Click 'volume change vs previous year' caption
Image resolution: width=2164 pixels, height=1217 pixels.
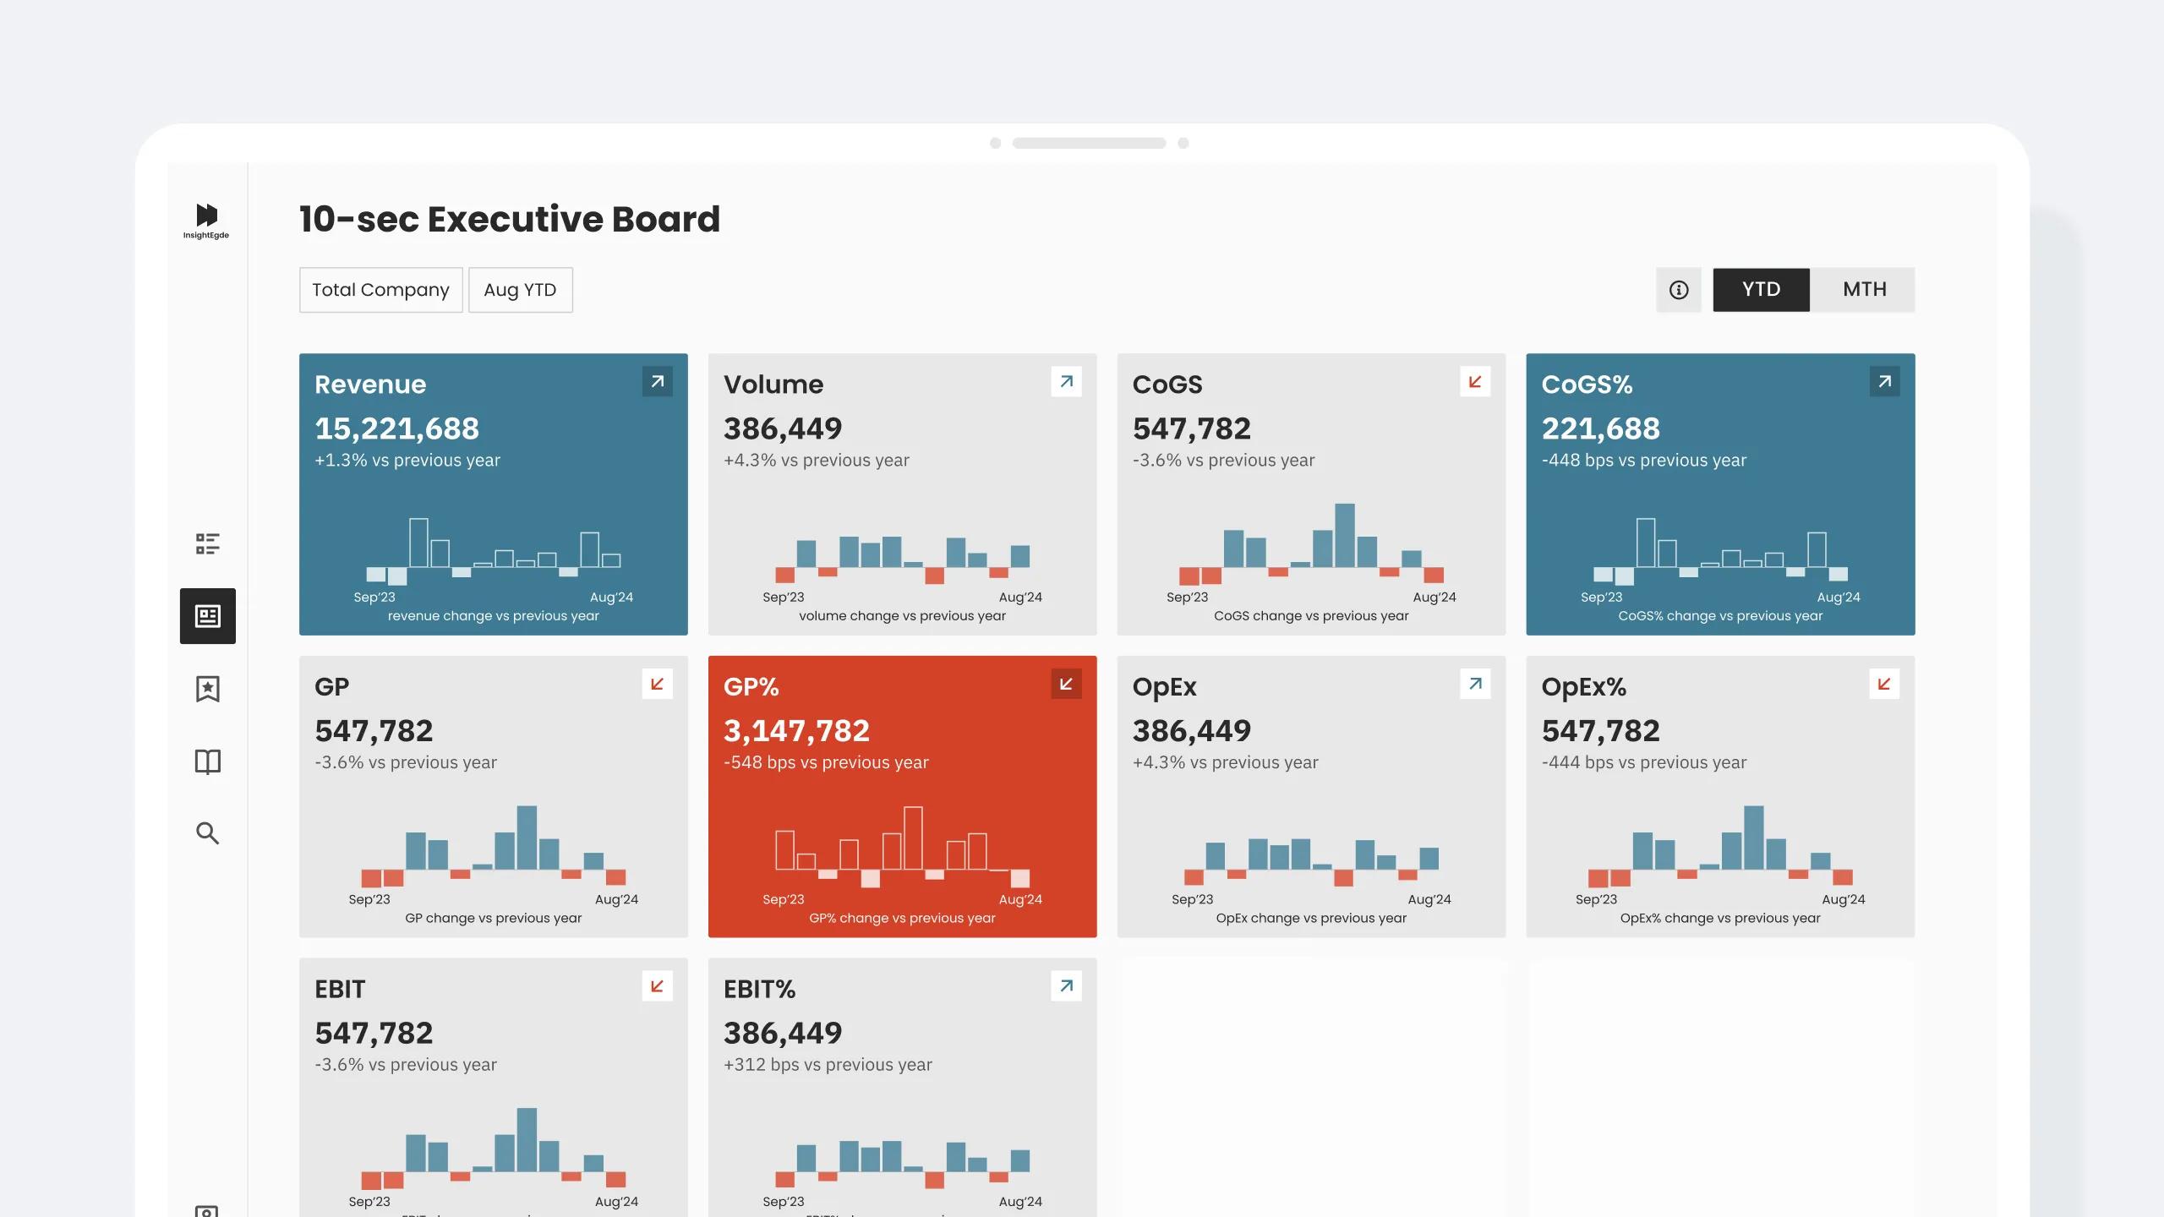coord(903,616)
